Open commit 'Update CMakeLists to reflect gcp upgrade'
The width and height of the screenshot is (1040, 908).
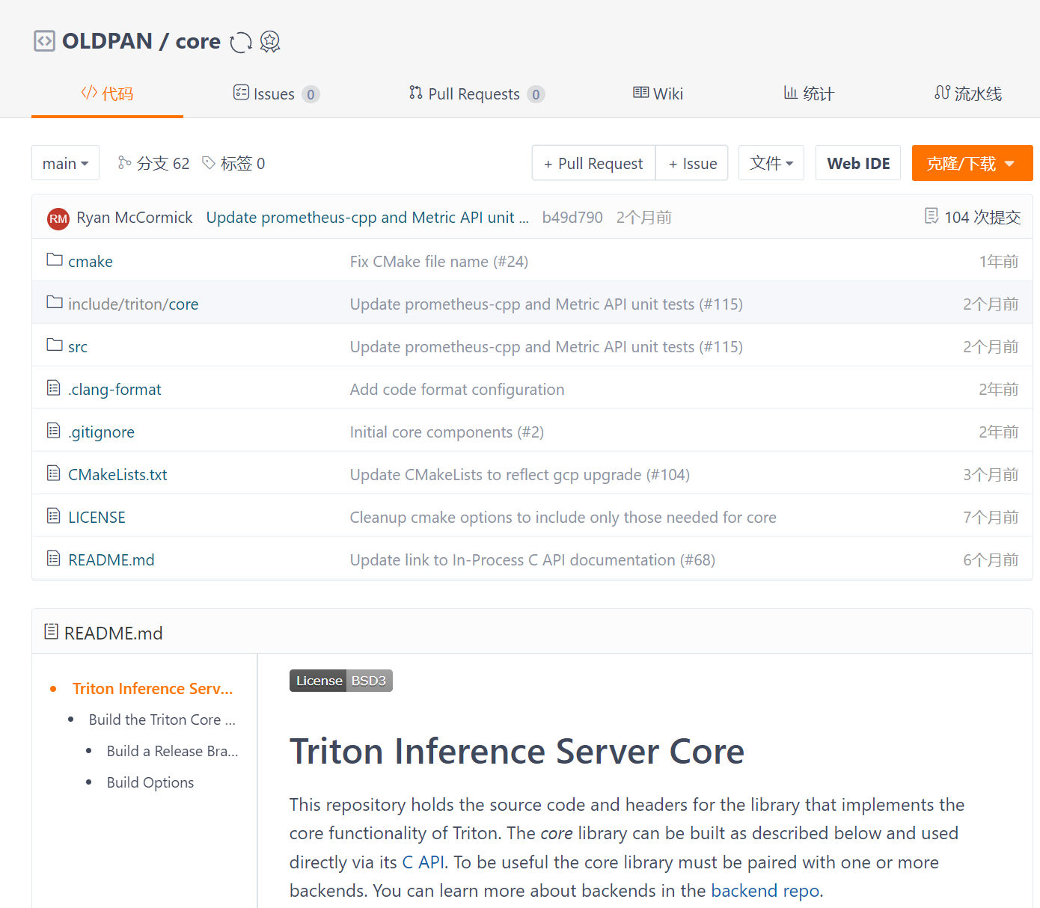[520, 475]
